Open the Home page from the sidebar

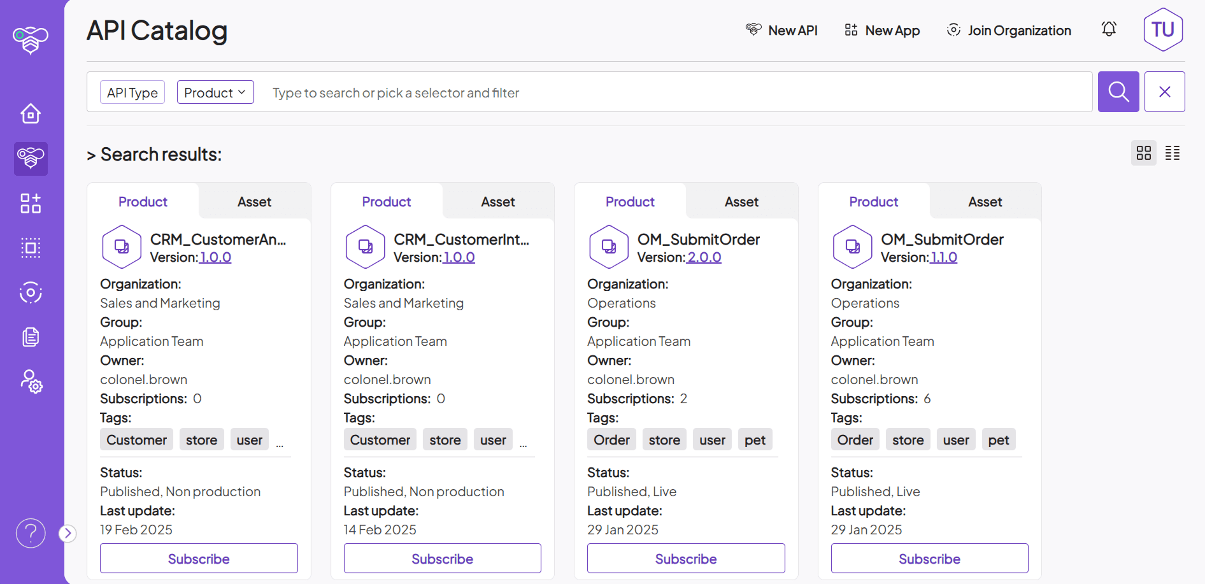(30, 113)
